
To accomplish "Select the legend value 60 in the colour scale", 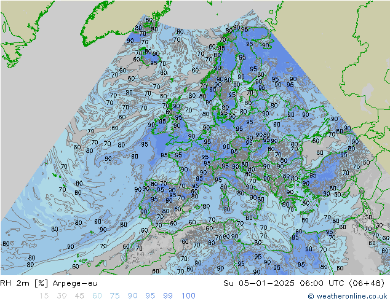I will 97,296.
